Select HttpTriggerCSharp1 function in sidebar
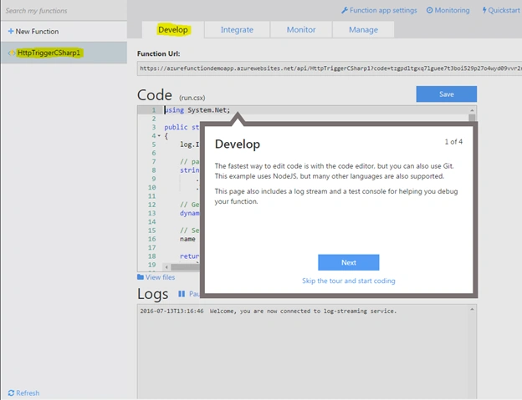Screen dimensions: 522x400 64,53
